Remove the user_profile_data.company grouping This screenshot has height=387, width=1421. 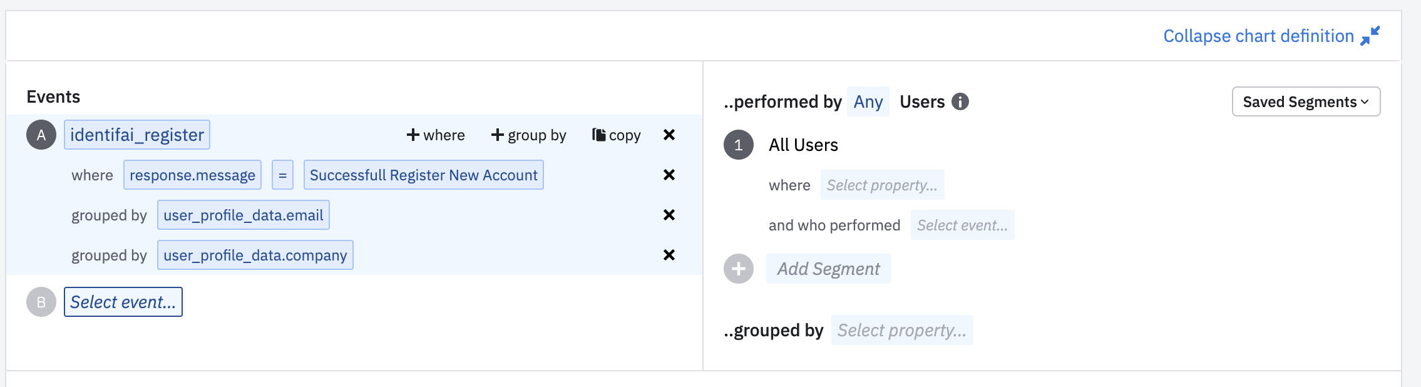click(669, 255)
